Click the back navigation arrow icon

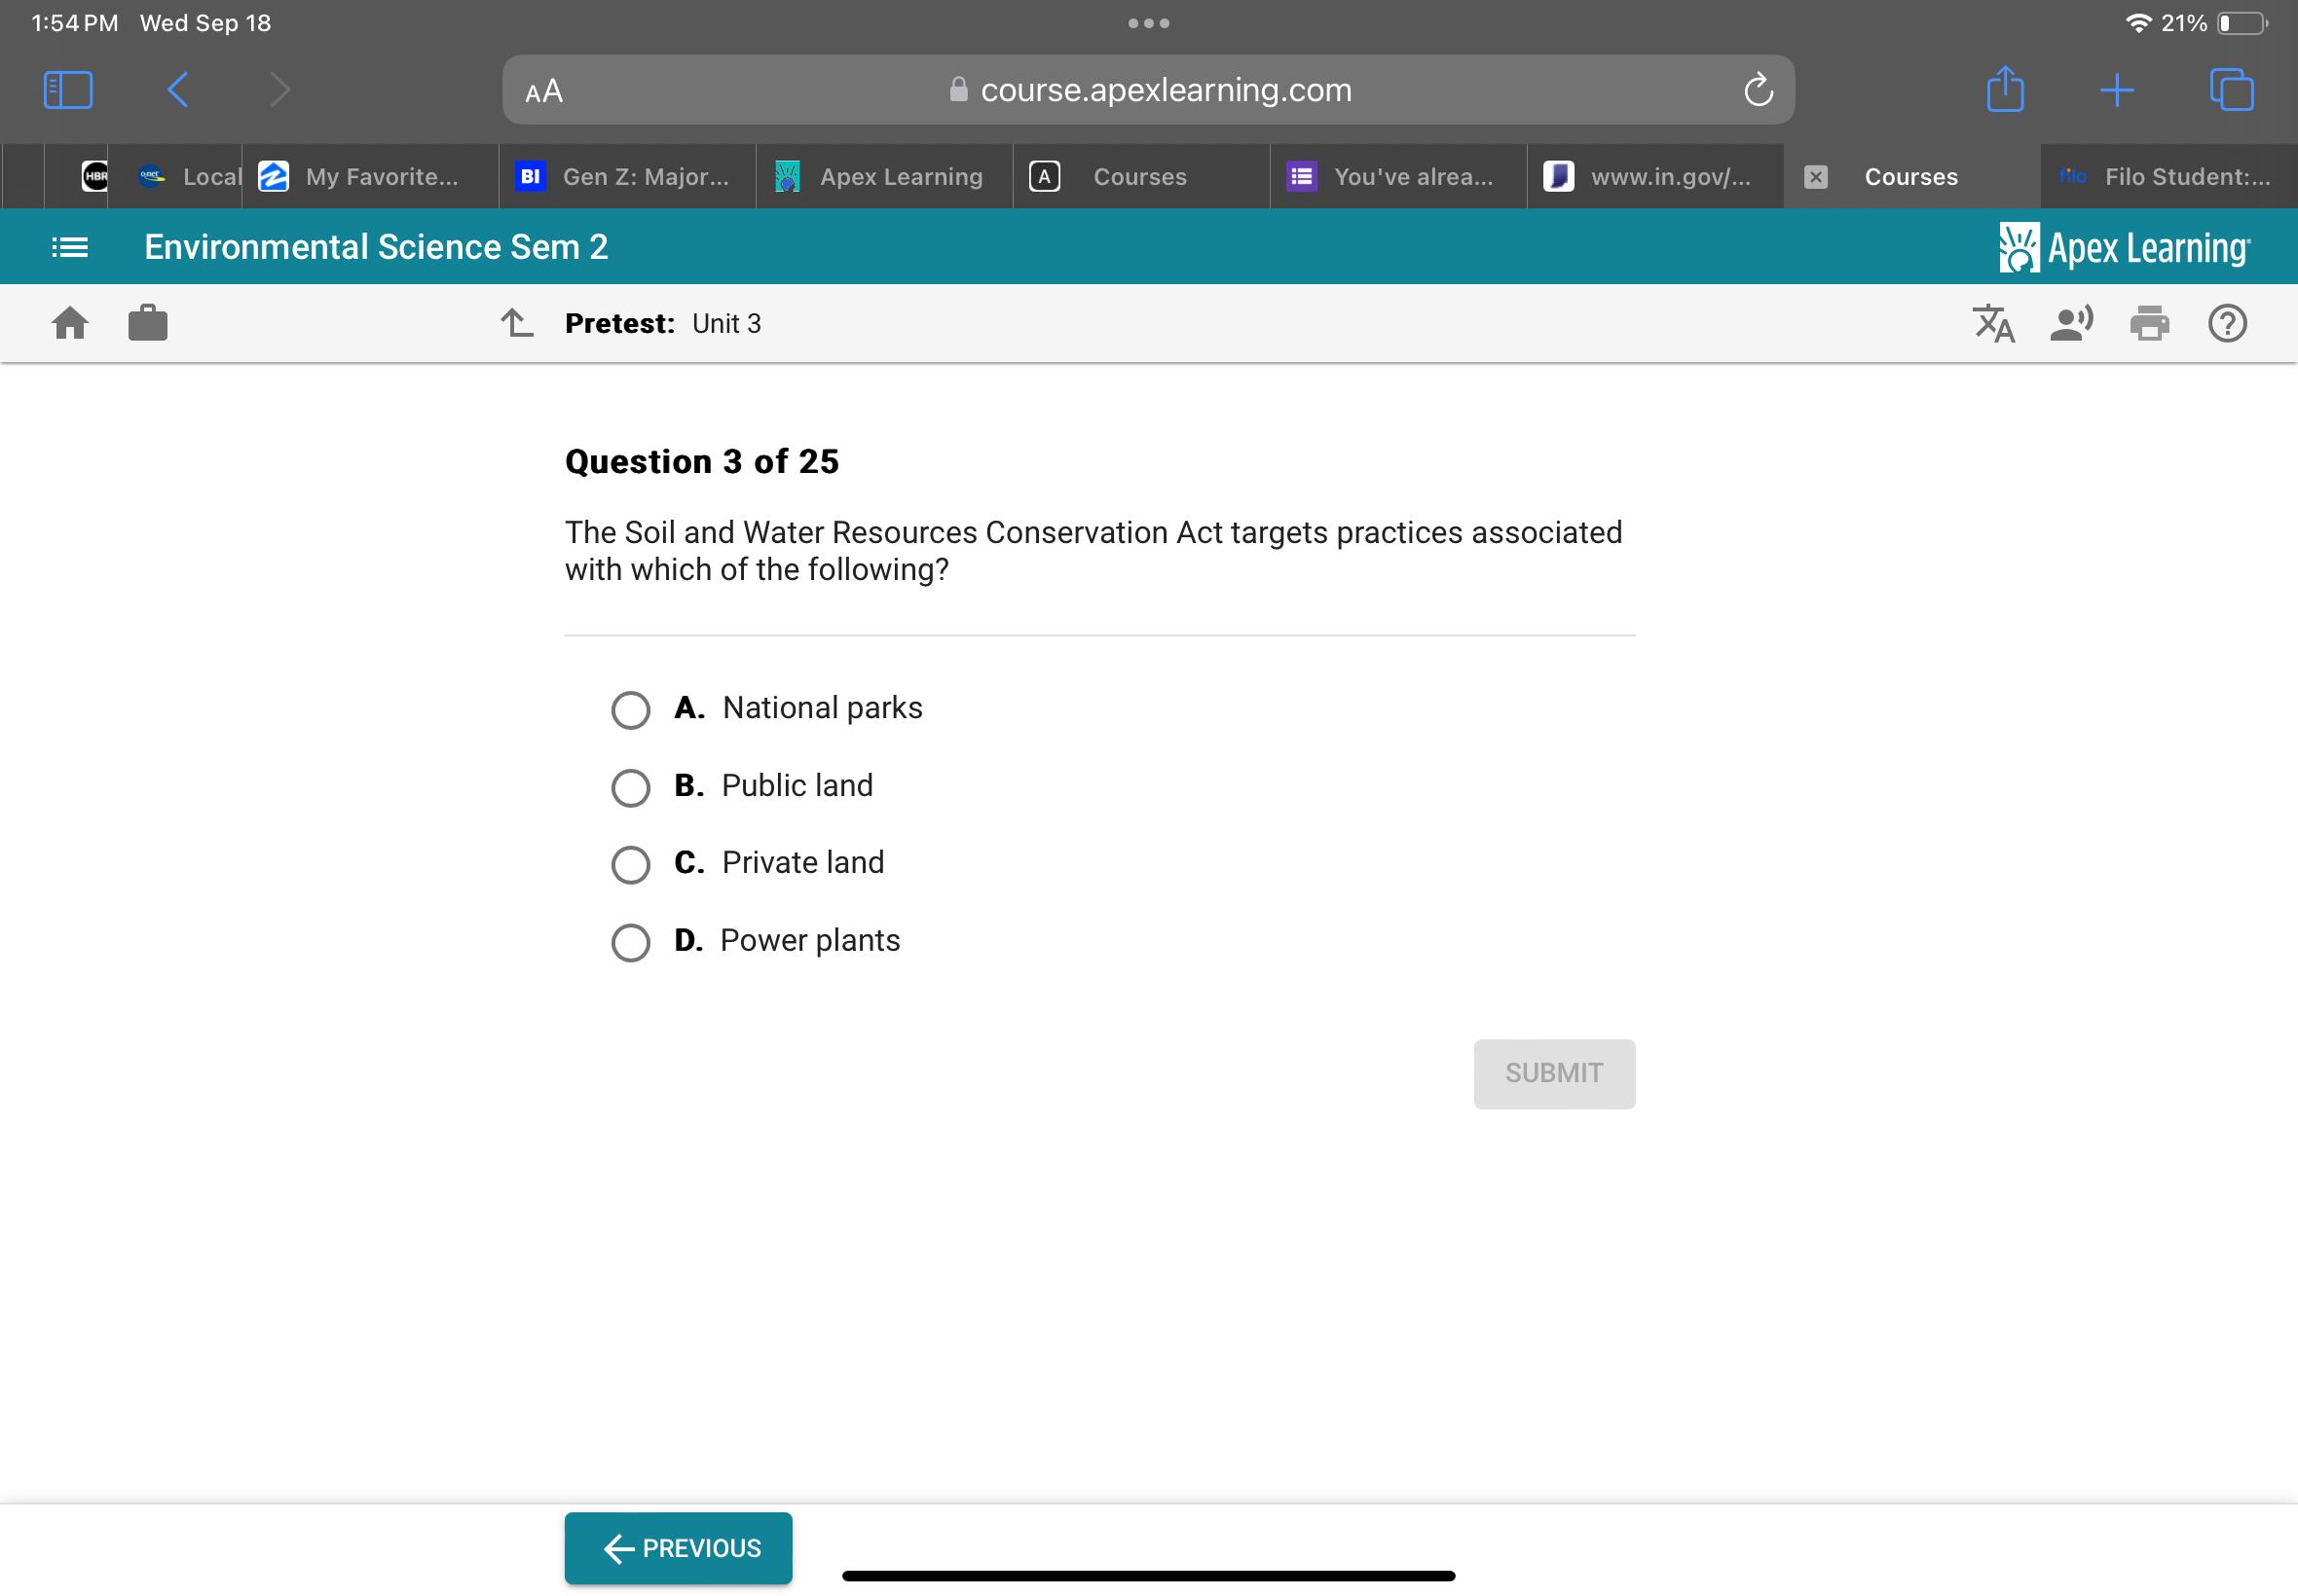[x=174, y=91]
